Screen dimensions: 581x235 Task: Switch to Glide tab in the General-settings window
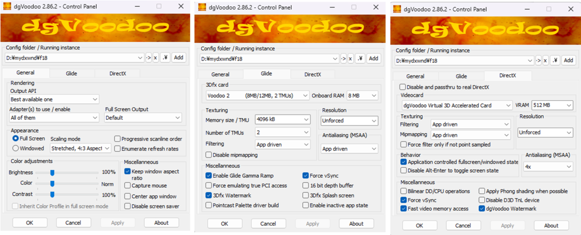(71, 73)
